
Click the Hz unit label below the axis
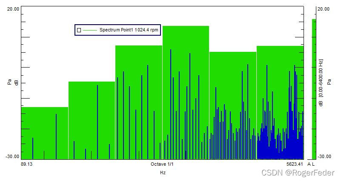[163, 173]
